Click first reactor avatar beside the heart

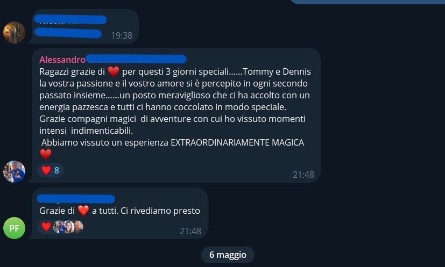coord(59,227)
